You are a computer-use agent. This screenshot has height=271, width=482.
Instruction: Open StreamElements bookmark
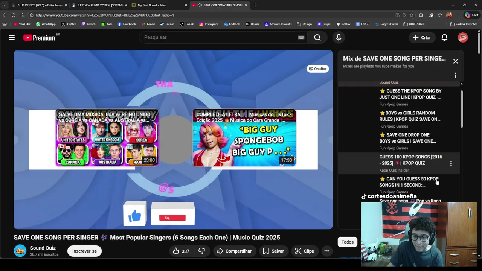(x=278, y=24)
